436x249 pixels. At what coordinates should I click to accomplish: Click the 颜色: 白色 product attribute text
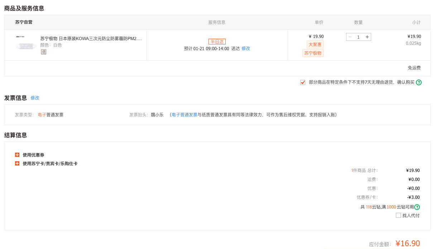(51, 45)
